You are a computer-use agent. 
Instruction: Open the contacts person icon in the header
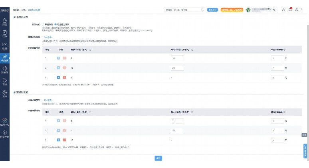coord(283,10)
